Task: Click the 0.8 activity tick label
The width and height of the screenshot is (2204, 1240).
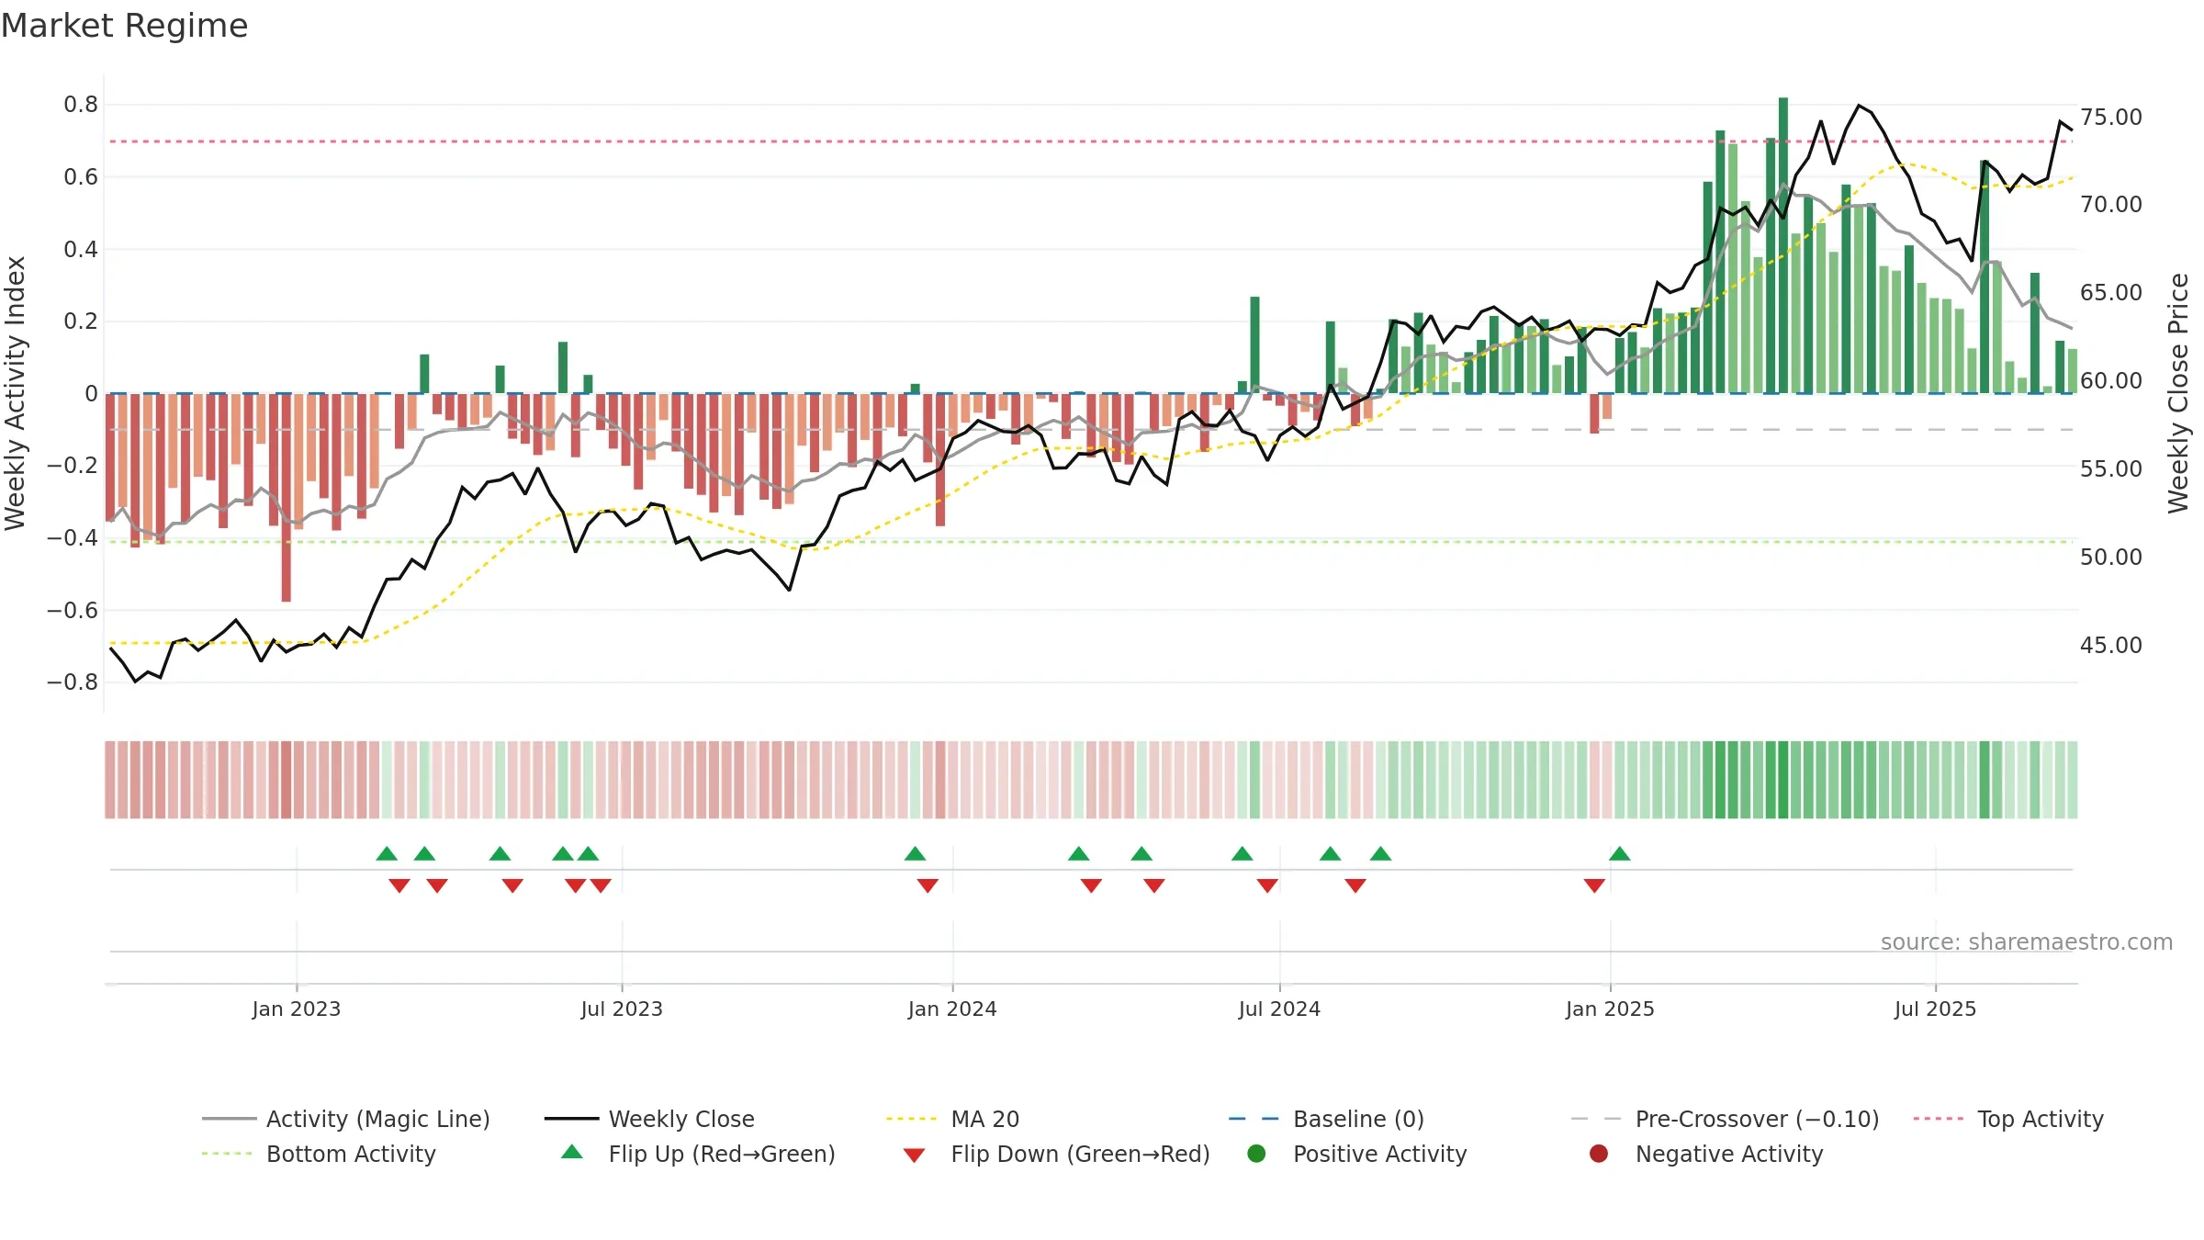Action: [81, 105]
